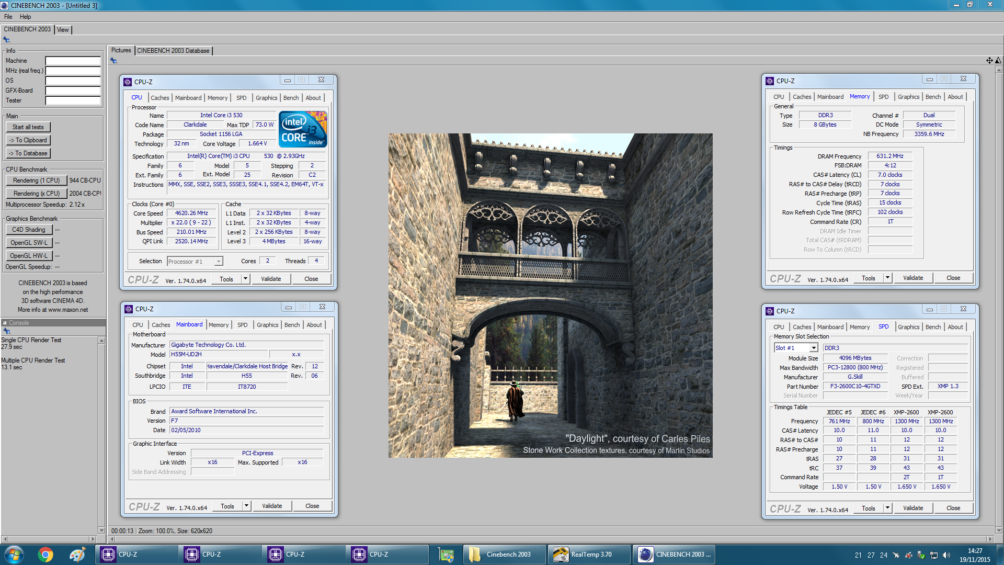This screenshot has width=1004, height=565.
Task: Start the OpenGL HW-L test
Action: (29, 256)
